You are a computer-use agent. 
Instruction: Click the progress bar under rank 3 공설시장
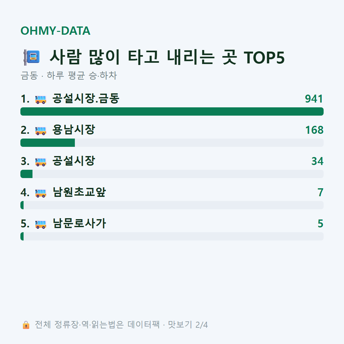172,174
